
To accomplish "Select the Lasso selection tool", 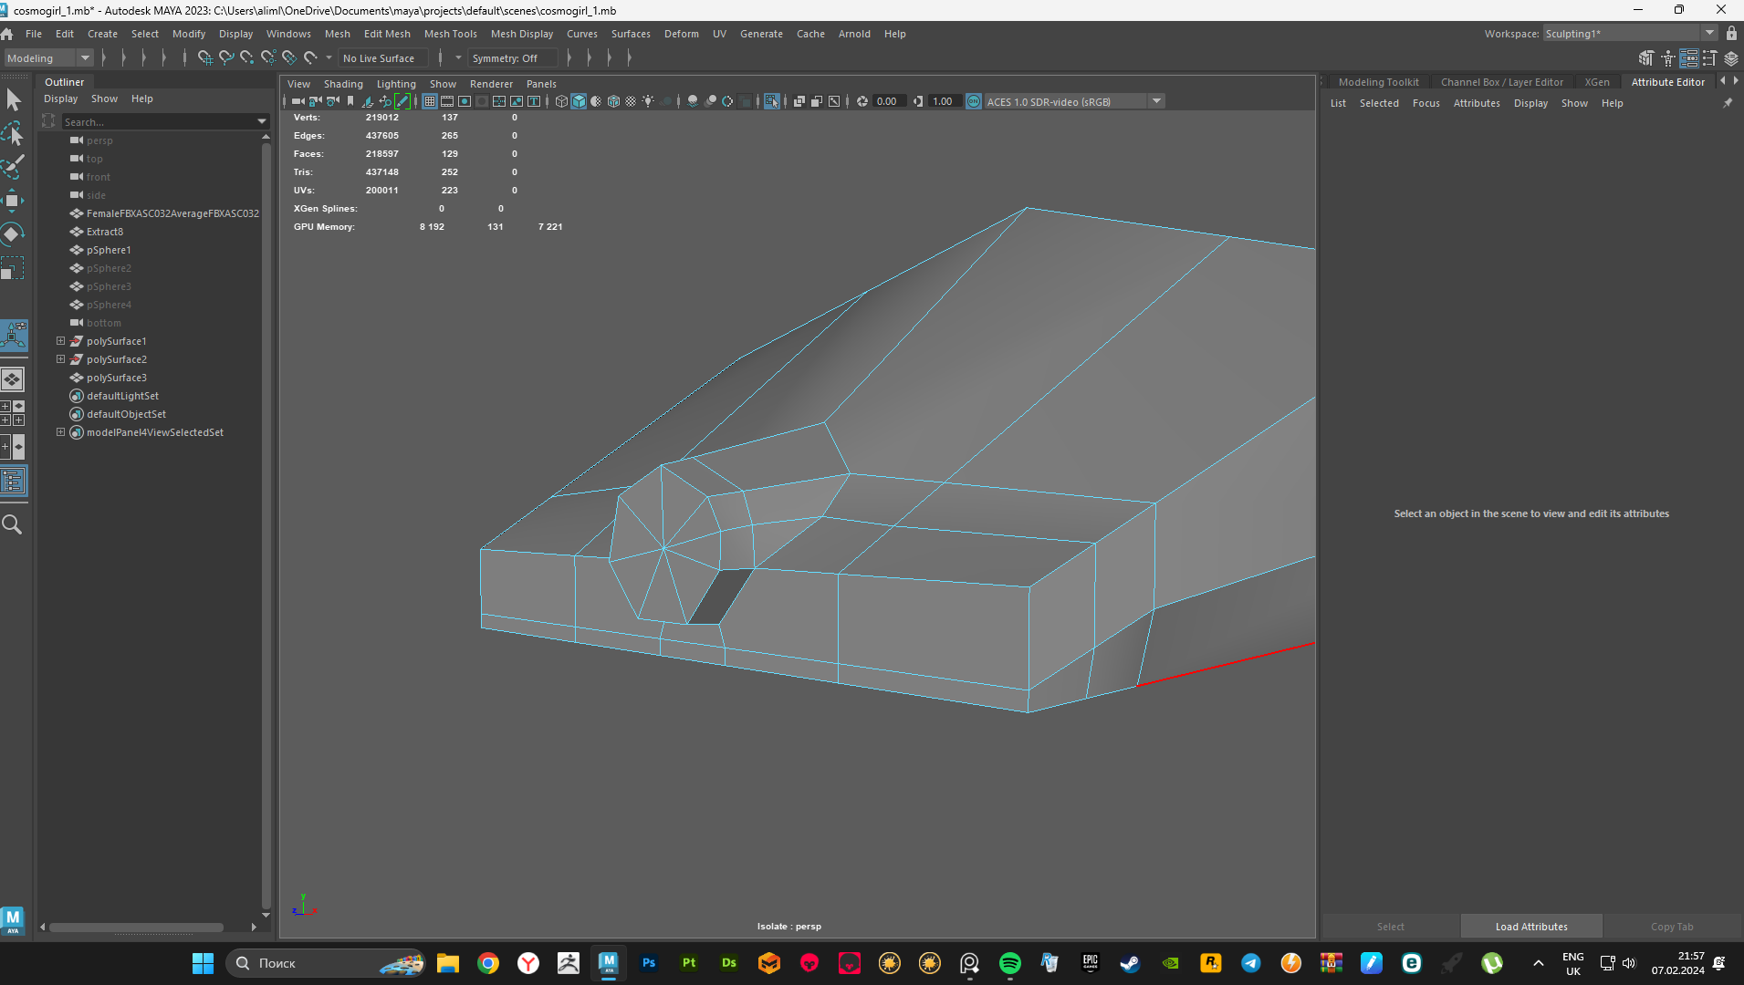I will point(14,134).
